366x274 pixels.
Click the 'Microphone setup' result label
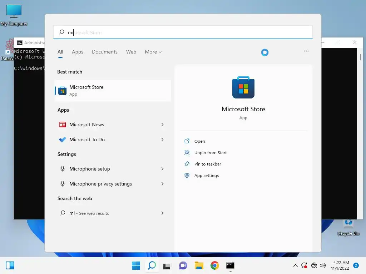pos(89,169)
